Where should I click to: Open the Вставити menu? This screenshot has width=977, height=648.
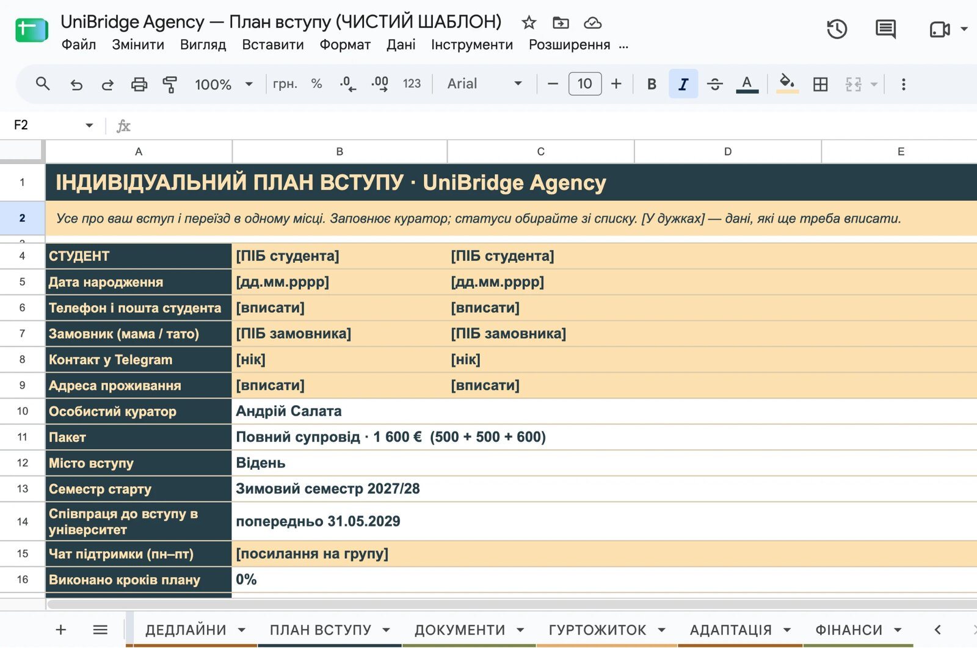[x=273, y=45]
